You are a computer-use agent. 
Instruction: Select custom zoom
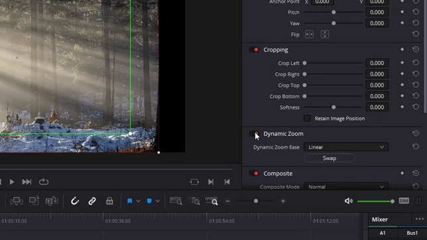tap(212, 201)
